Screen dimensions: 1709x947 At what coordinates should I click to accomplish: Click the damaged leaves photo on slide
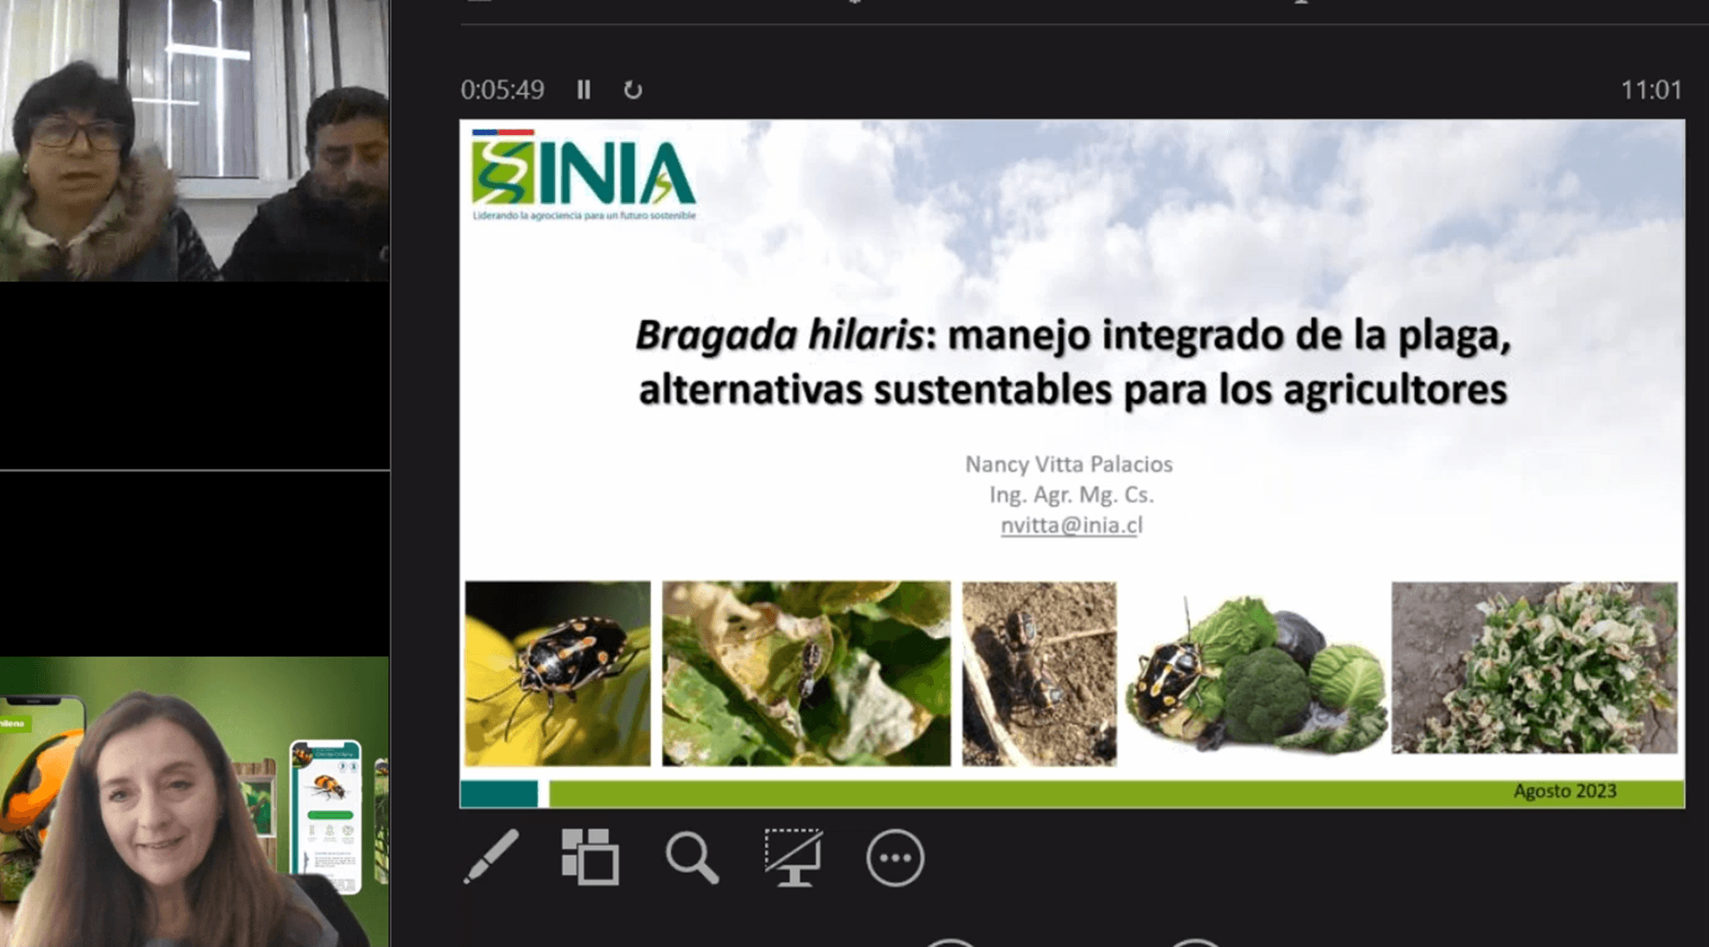tap(806, 673)
